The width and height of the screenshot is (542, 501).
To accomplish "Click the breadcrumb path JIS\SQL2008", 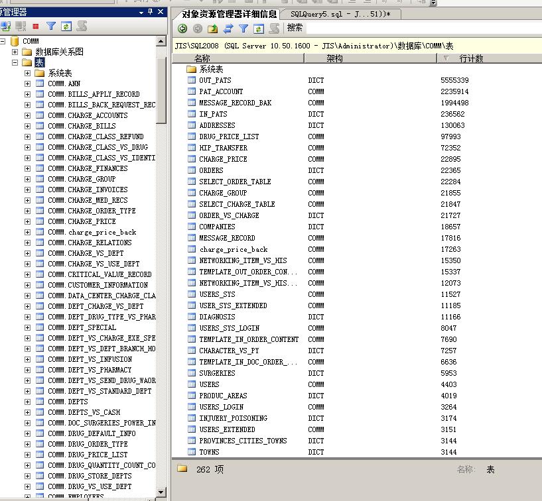I will click(197, 46).
